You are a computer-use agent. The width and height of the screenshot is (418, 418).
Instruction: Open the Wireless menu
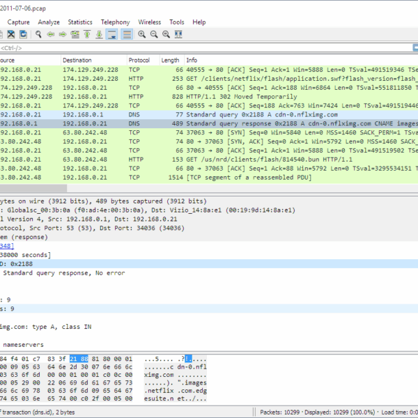(150, 22)
